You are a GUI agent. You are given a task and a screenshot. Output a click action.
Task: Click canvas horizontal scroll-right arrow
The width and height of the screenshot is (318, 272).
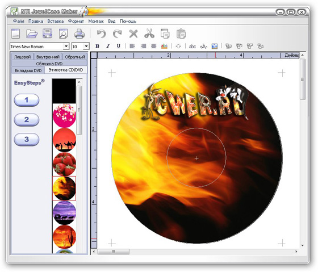[296, 252]
